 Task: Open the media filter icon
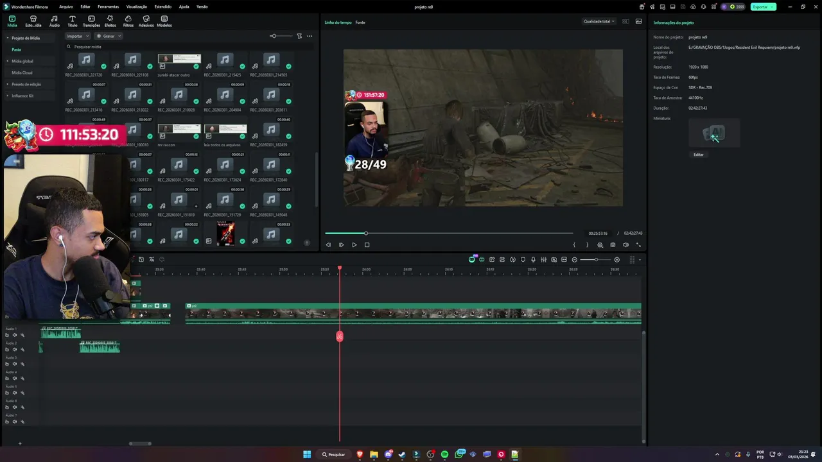click(299, 36)
